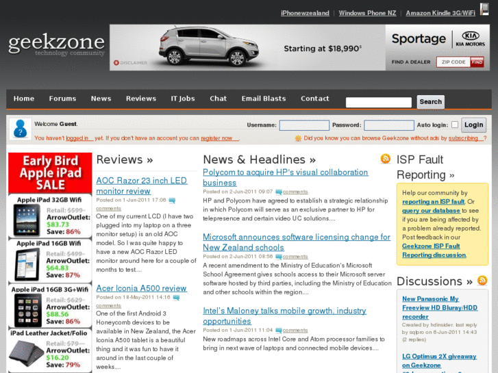Click the Disclaimer icon on Kia ad
The image size is (498, 373).
coord(116,63)
